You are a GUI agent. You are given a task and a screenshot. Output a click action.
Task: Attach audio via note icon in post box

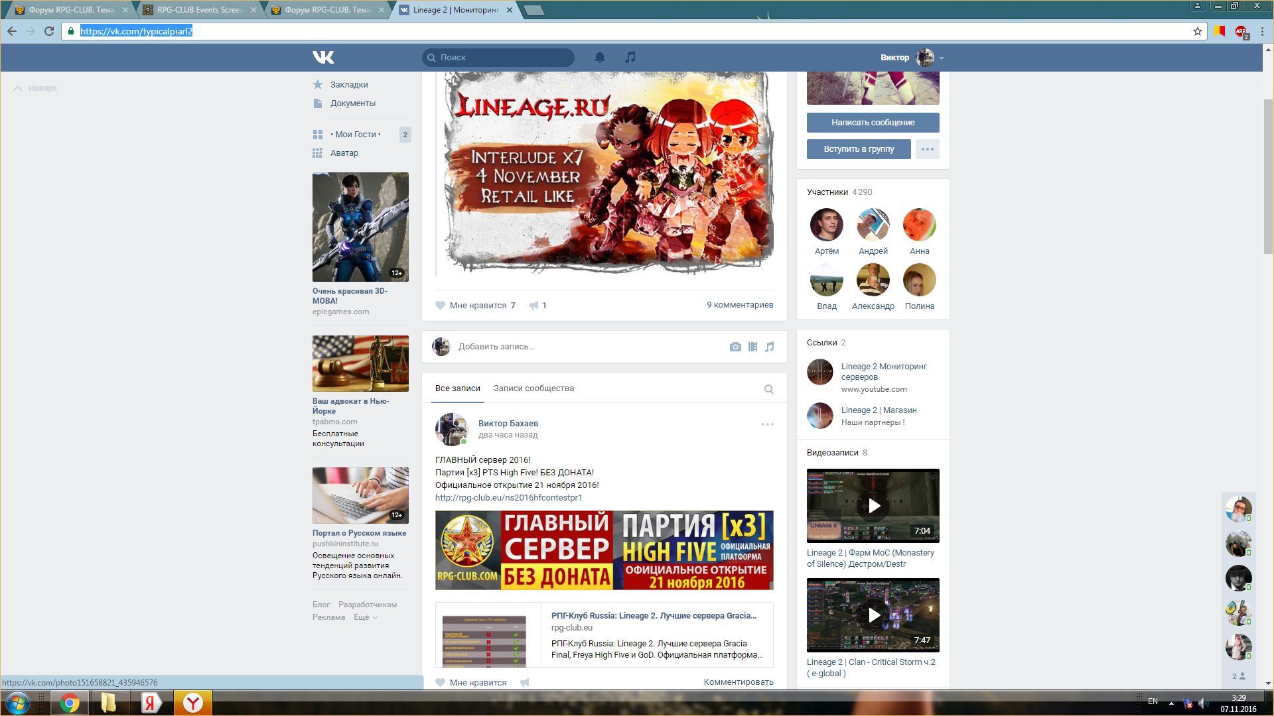pyautogui.click(x=770, y=347)
